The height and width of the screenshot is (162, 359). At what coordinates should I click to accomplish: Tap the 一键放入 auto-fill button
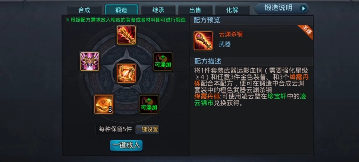pyautogui.click(x=126, y=146)
